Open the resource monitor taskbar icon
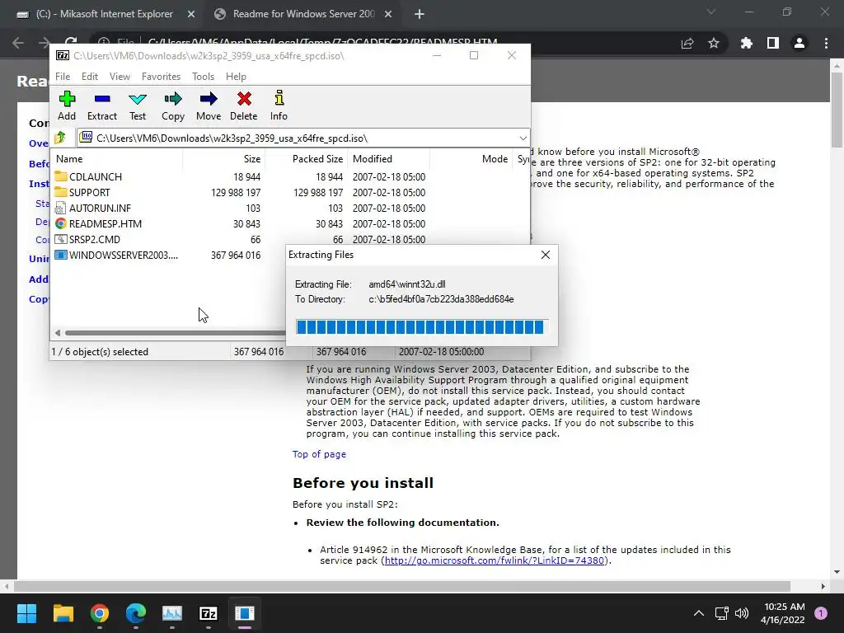This screenshot has width=844, height=633. click(172, 613)
